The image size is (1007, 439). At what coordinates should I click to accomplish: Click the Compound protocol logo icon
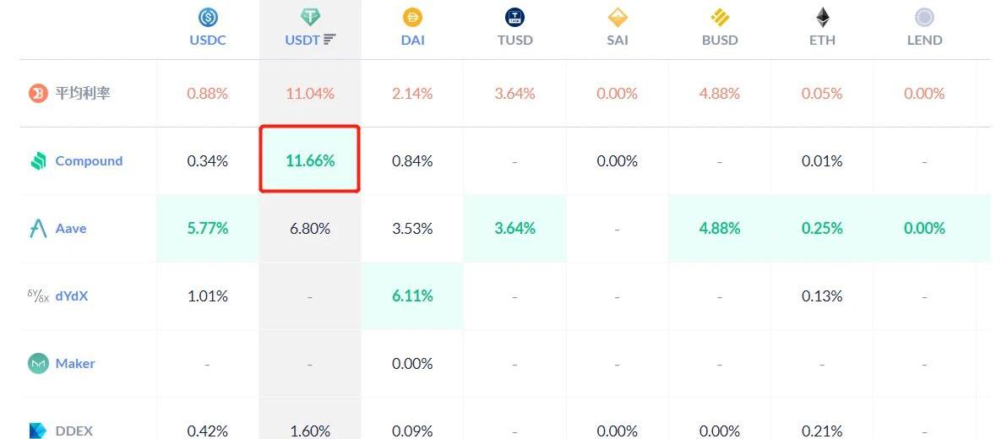(38, 160)
